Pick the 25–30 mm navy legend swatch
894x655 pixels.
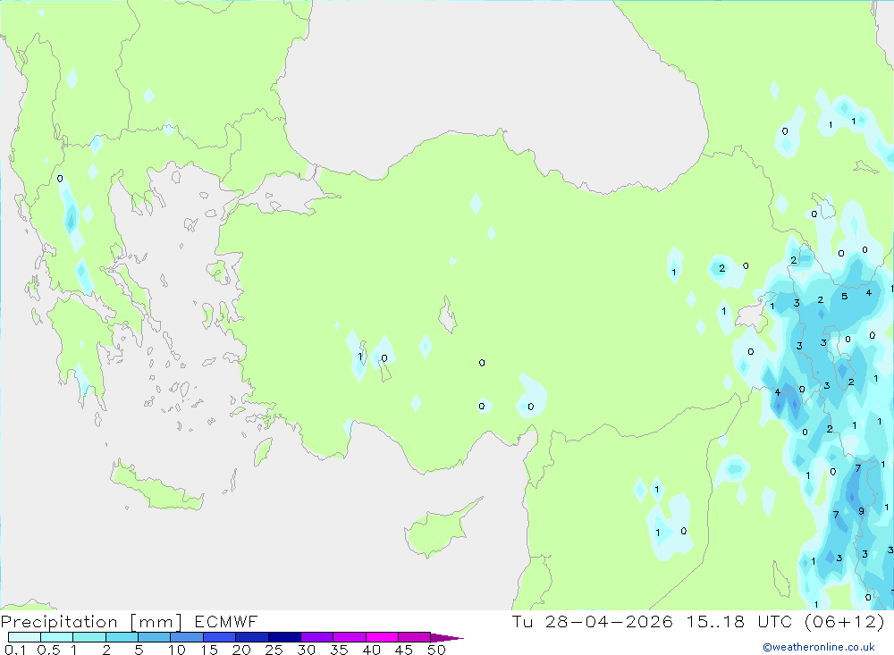pos(284,637)
